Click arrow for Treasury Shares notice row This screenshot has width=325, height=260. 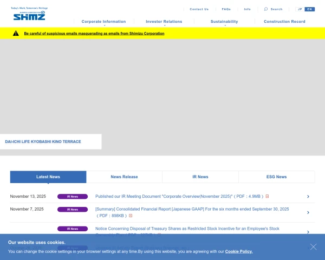pyautogui.click(x=308, y=232)
